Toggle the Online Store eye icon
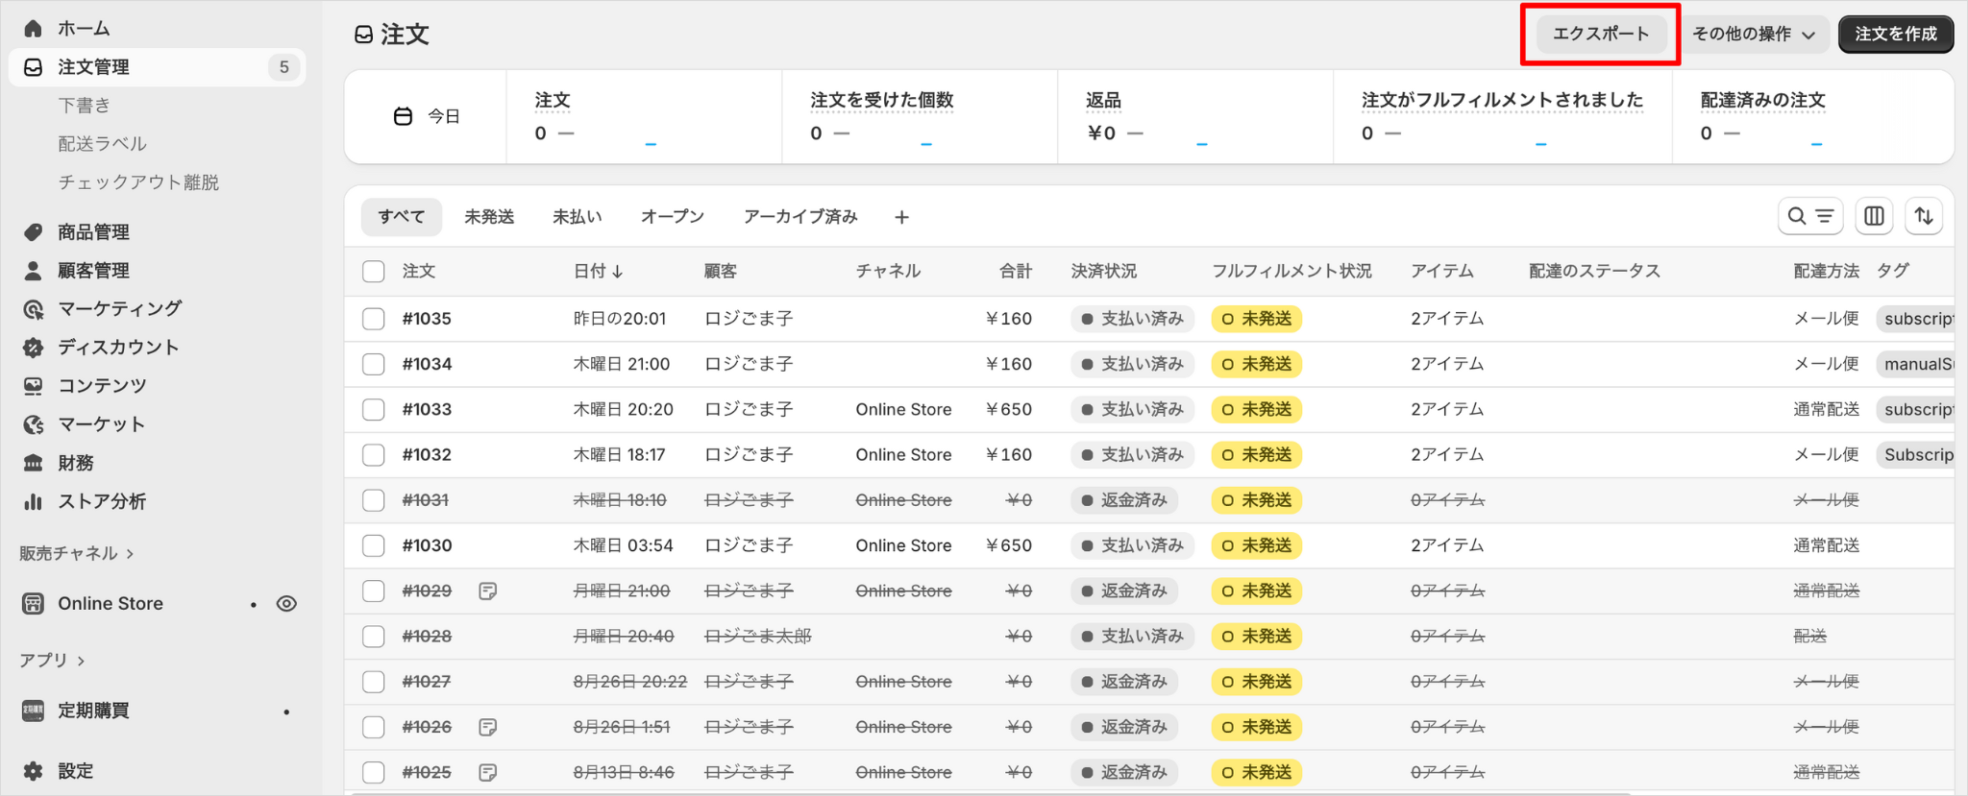This screenshot has height=796, width=1968. pos(286,604)
